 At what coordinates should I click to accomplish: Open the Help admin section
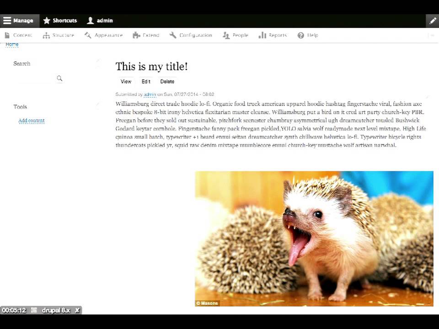[x=308, y=35]
